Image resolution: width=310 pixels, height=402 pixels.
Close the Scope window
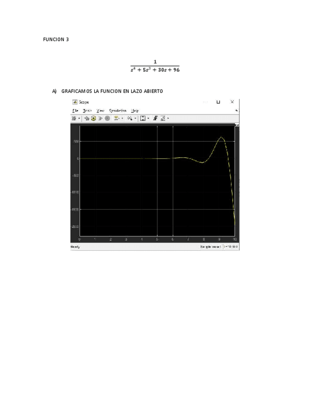232,102
